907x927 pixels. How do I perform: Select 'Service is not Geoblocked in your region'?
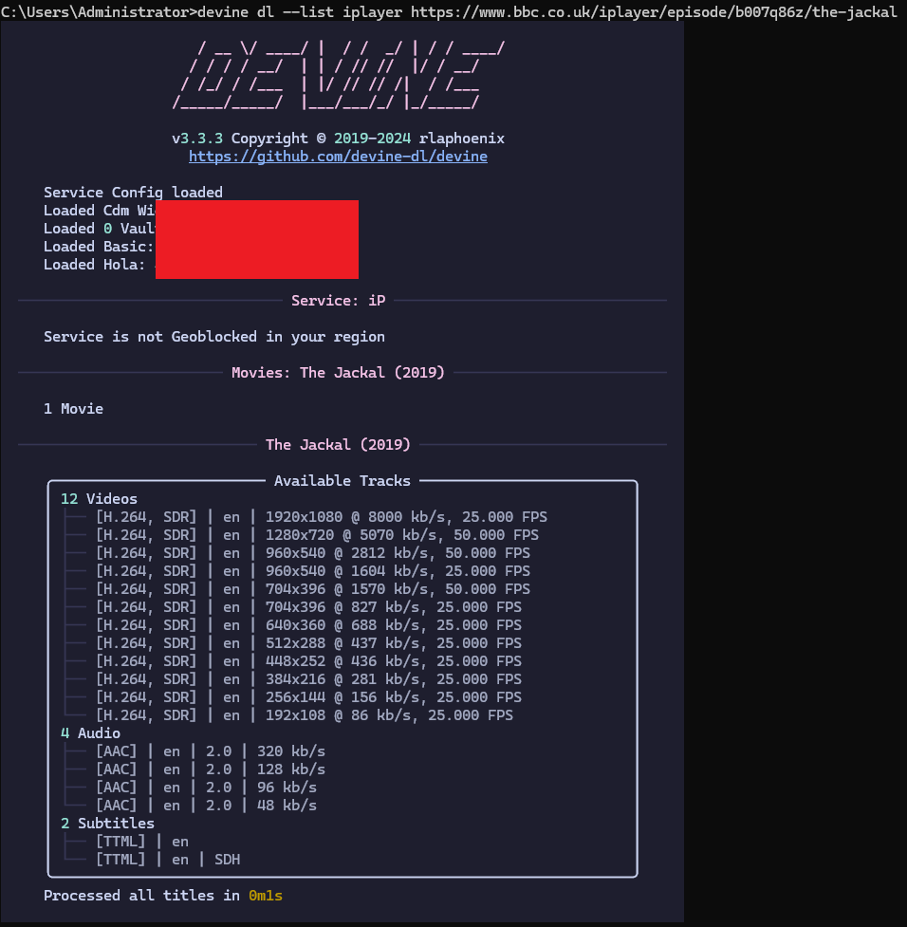(214, 337)
